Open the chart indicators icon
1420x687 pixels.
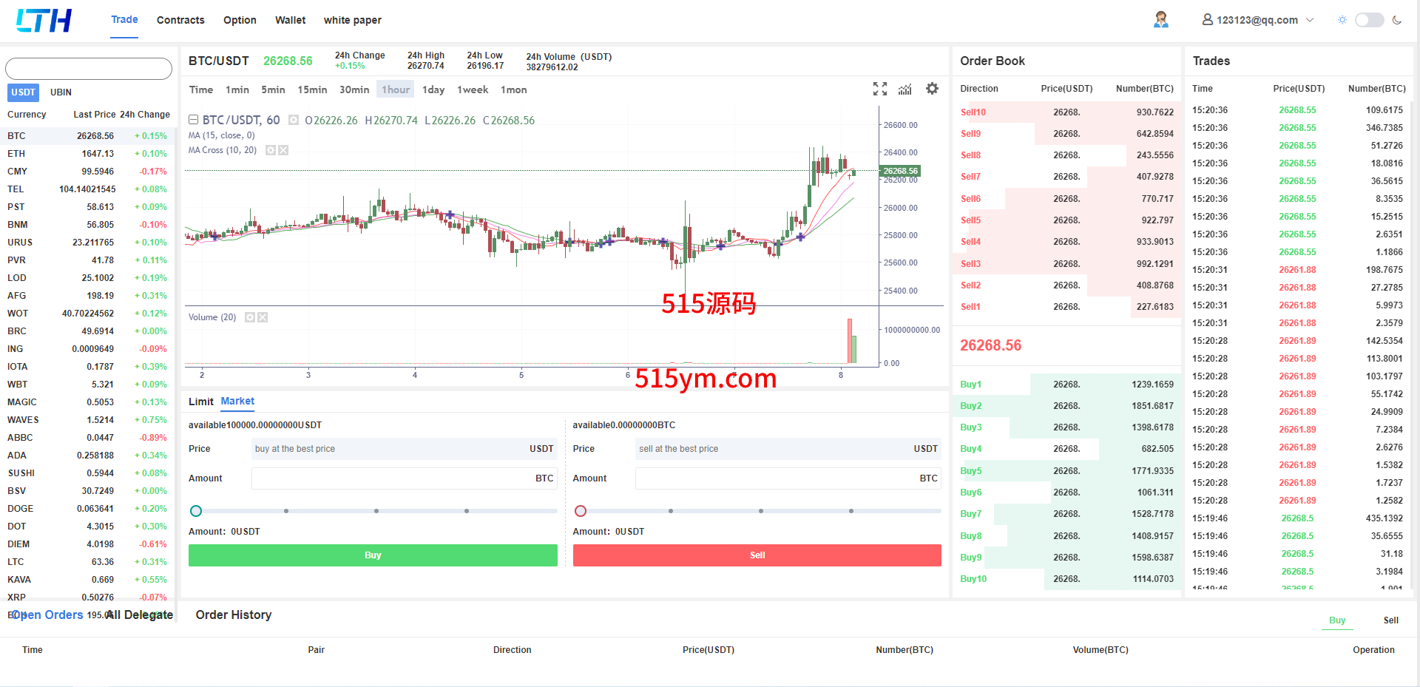[905, 89]
